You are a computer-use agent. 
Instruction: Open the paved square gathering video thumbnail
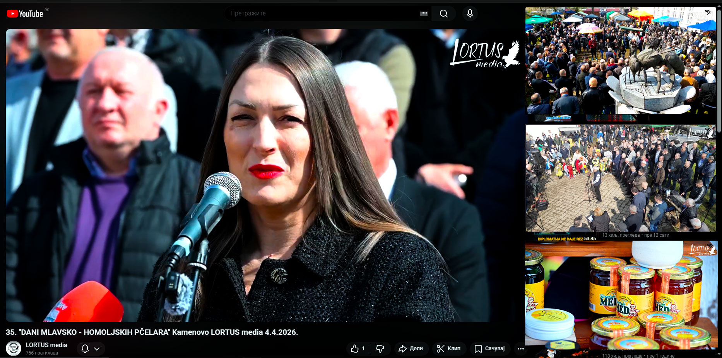click(x=621, y=178)
